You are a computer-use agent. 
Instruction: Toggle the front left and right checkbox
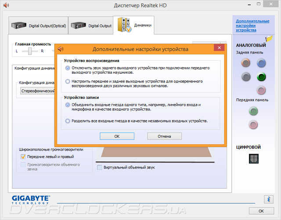coord(23,157)
